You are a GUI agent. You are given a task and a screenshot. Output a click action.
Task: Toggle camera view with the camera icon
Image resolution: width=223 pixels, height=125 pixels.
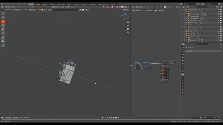click(x=128, y=29)
